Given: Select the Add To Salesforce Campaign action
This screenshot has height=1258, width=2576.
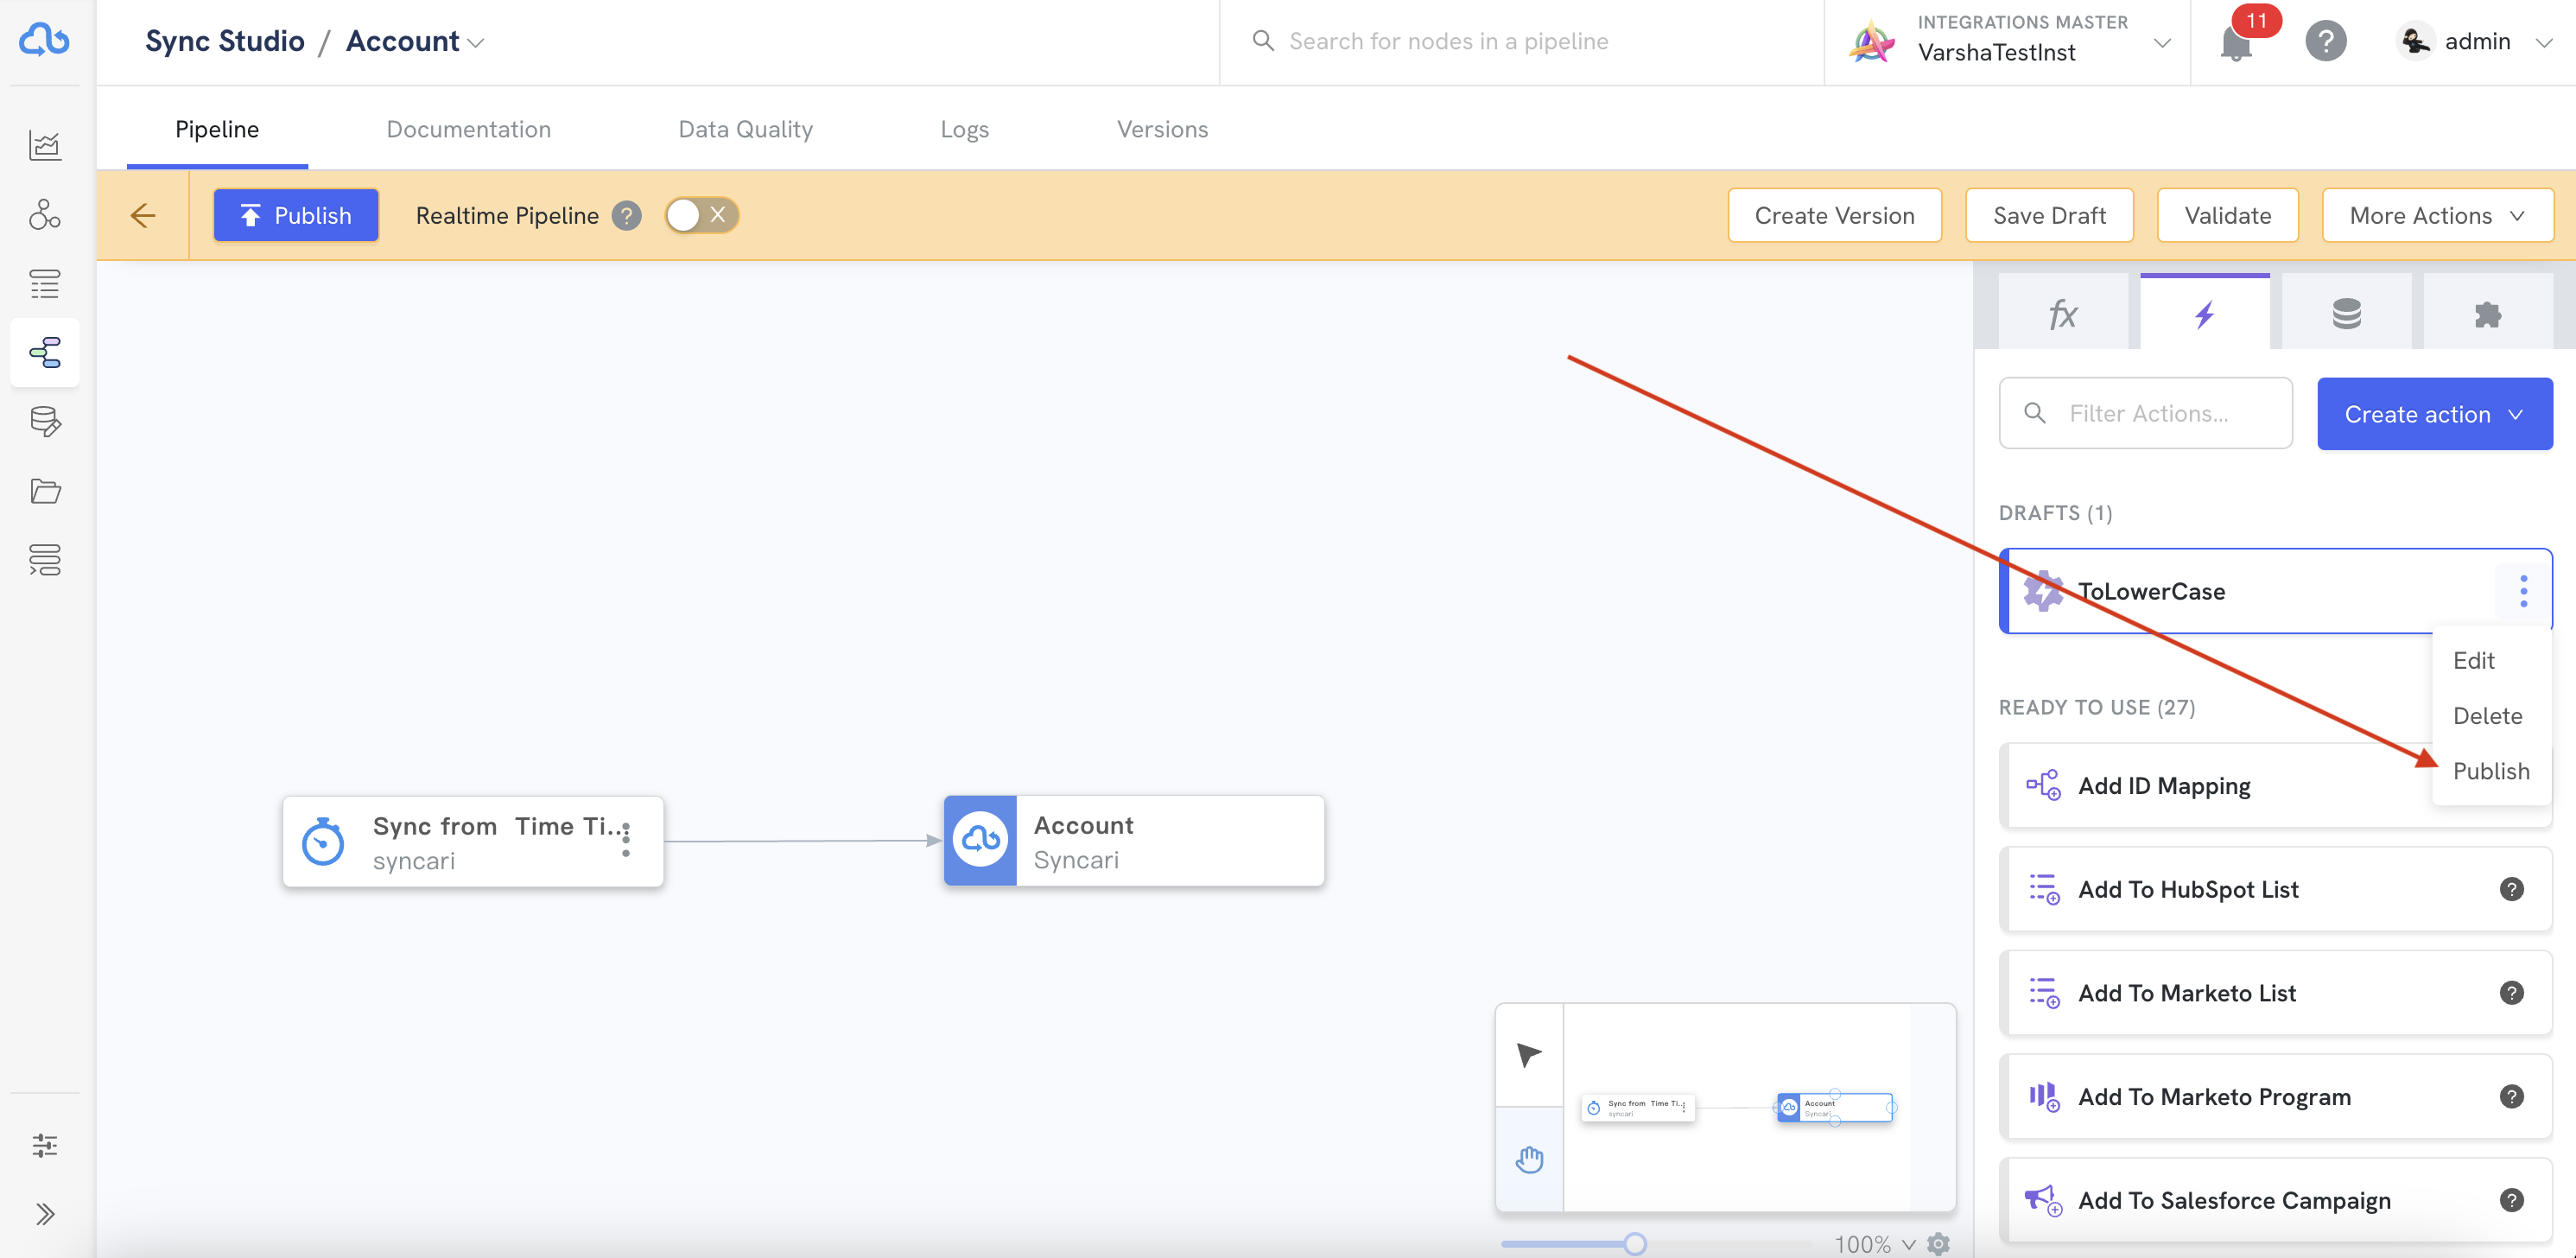Looking at the screenshot, I should pos(2275,1200).
